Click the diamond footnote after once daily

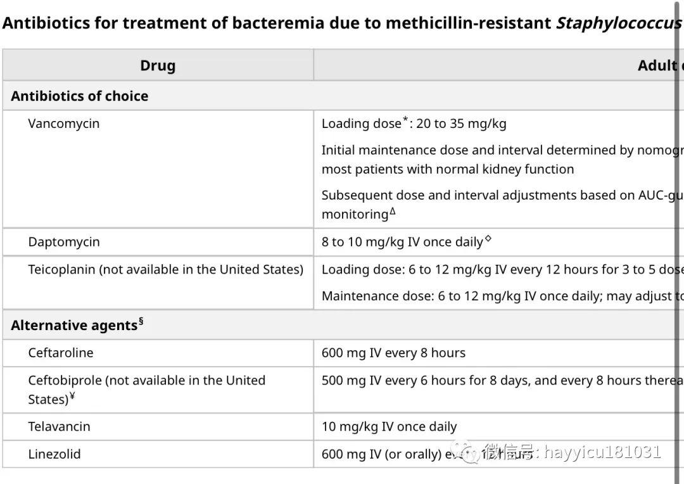[488, 238]
